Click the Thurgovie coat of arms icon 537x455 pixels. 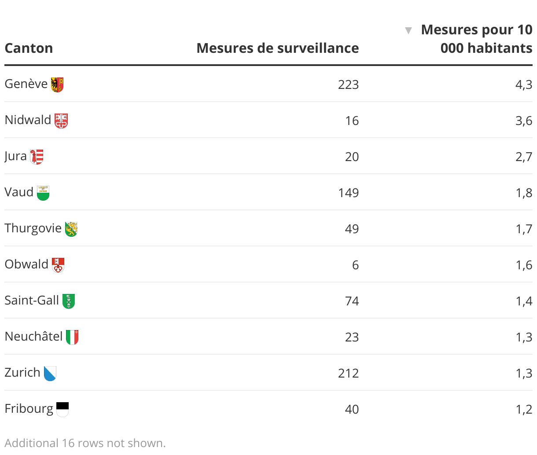click(x=71, y=229)
